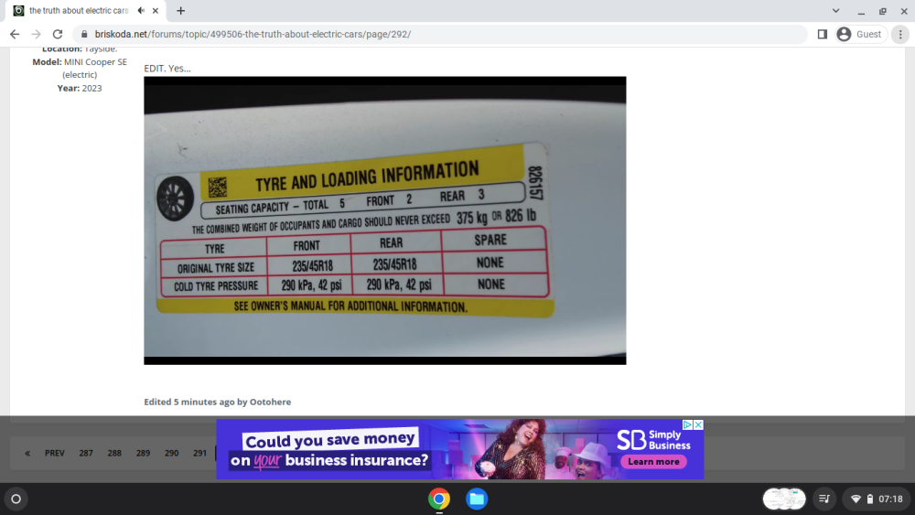This screenshot has height=515, width=915.
Task: Mute the tab audio speaker icon
Action: coord(141,10)
